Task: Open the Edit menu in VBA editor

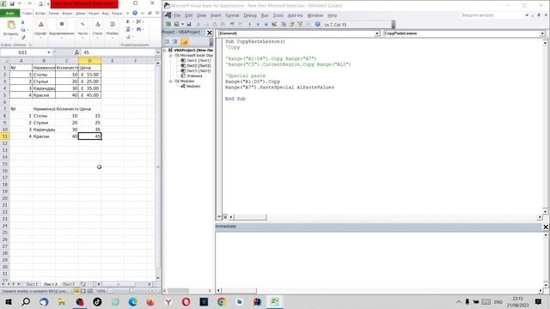Action: 189,15
